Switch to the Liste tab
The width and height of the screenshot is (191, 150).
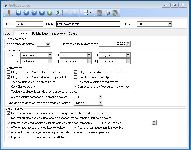click(8, 34)
